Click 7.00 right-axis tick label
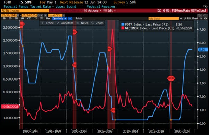The height and width of the screenshot is (135, 209). click(x=202, y=29)
